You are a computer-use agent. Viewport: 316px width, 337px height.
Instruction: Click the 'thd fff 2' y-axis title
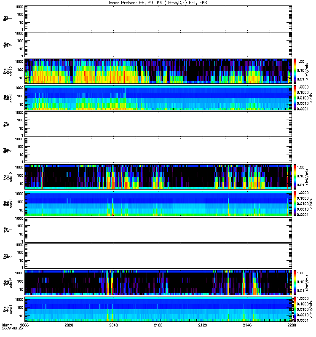click(x=8, y=150)
